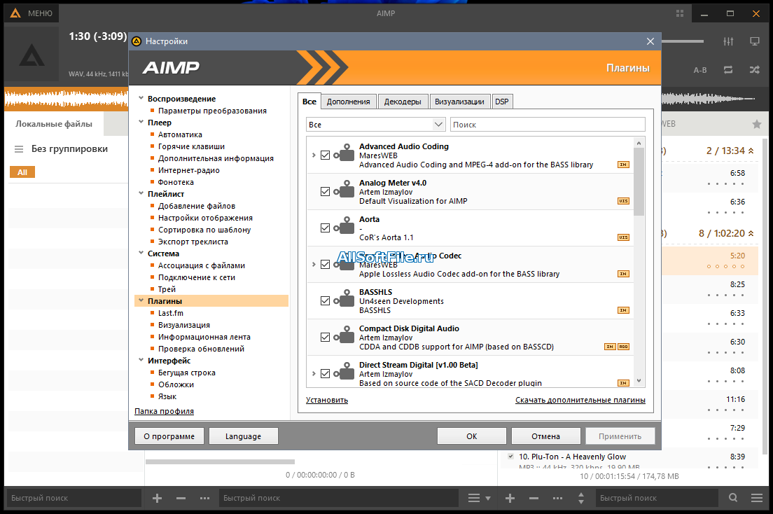Click the volume slider in AIMP window
The width and height of the screenshot is (773, 514).
pos(683,41)
